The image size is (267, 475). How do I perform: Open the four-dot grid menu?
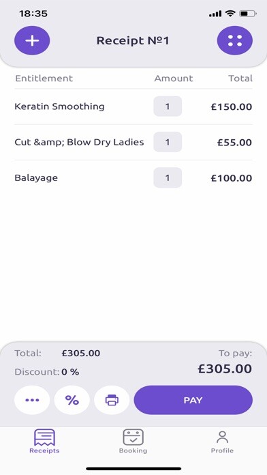pos(235,40)
